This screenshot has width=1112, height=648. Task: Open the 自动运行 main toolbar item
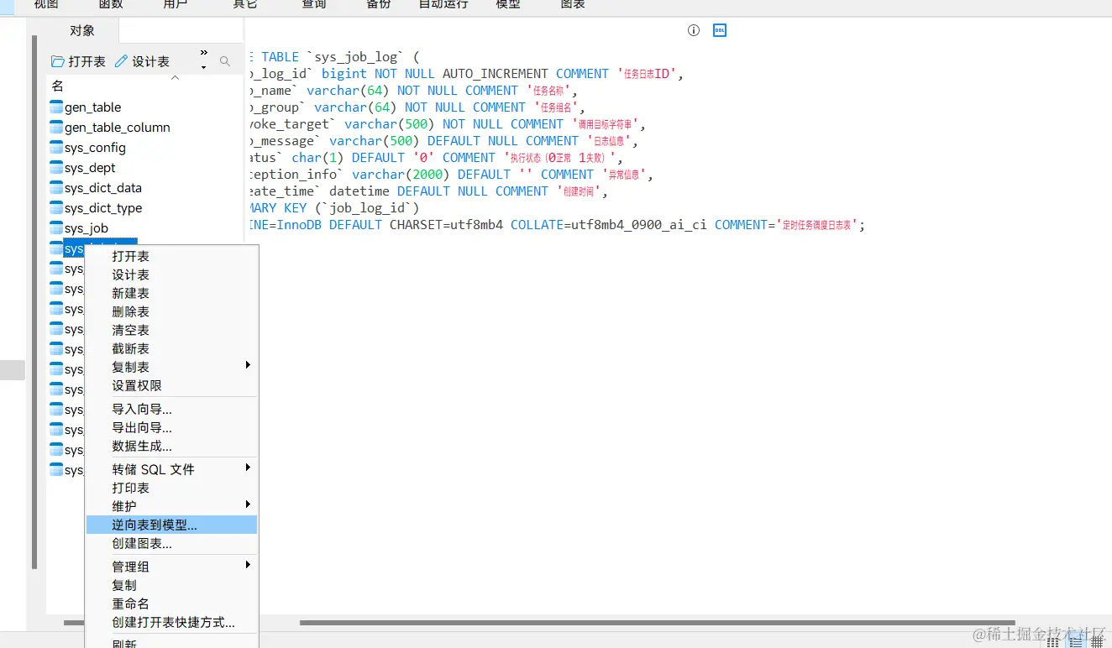pos(443,4)
